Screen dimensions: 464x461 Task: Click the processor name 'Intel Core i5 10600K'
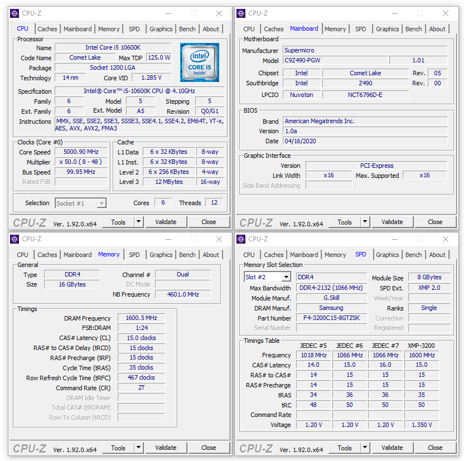pyautogui.click(x=113, y=47)
